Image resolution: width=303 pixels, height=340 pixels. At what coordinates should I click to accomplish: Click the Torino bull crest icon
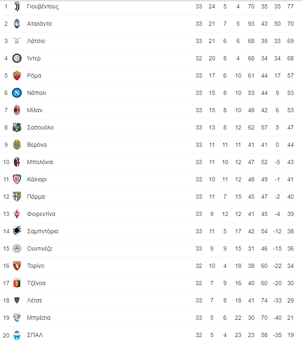click(x=17, y=266)
